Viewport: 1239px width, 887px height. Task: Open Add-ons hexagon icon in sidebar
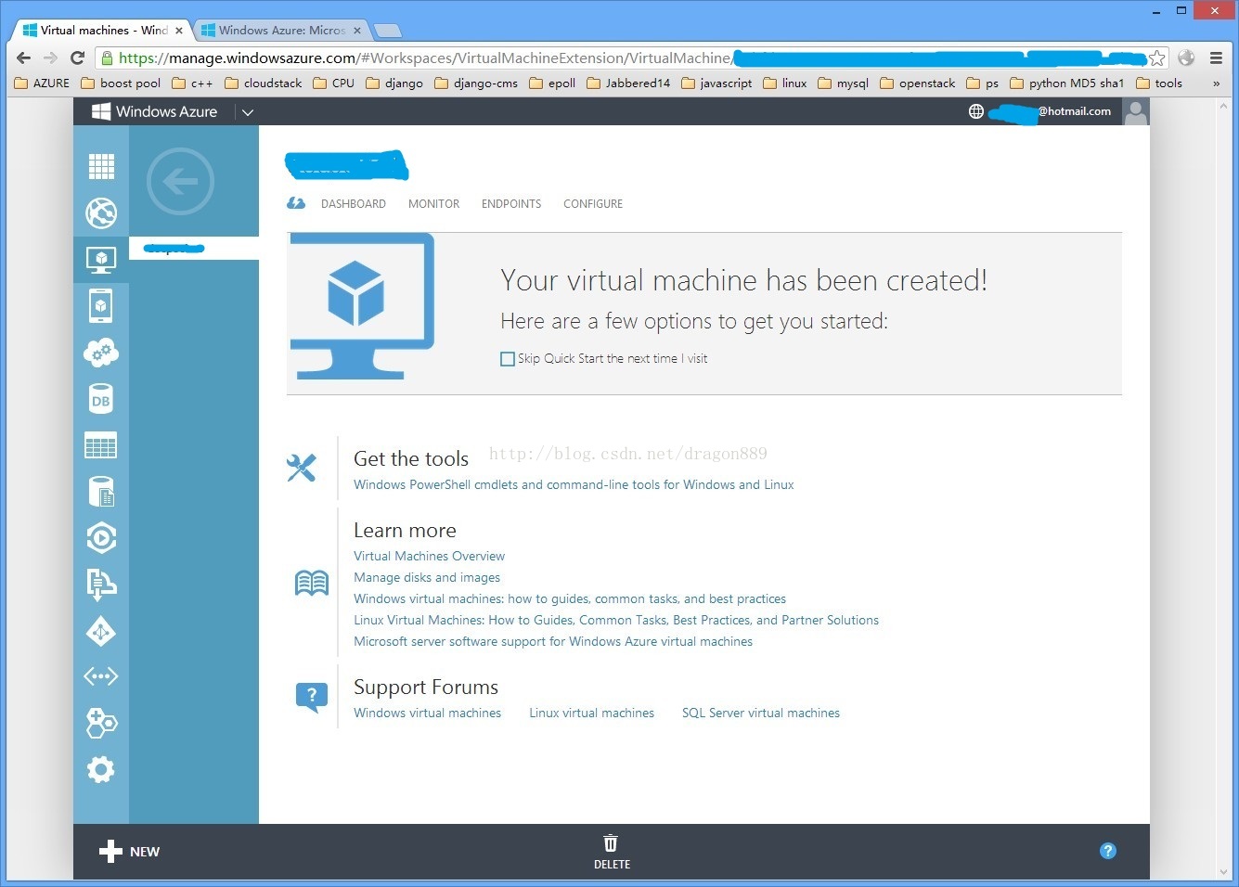point(101,723)
